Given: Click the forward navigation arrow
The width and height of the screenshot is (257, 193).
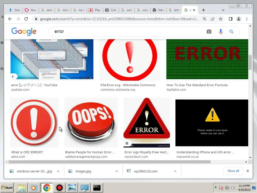Looking at the screenshot, I should point(18,19).
